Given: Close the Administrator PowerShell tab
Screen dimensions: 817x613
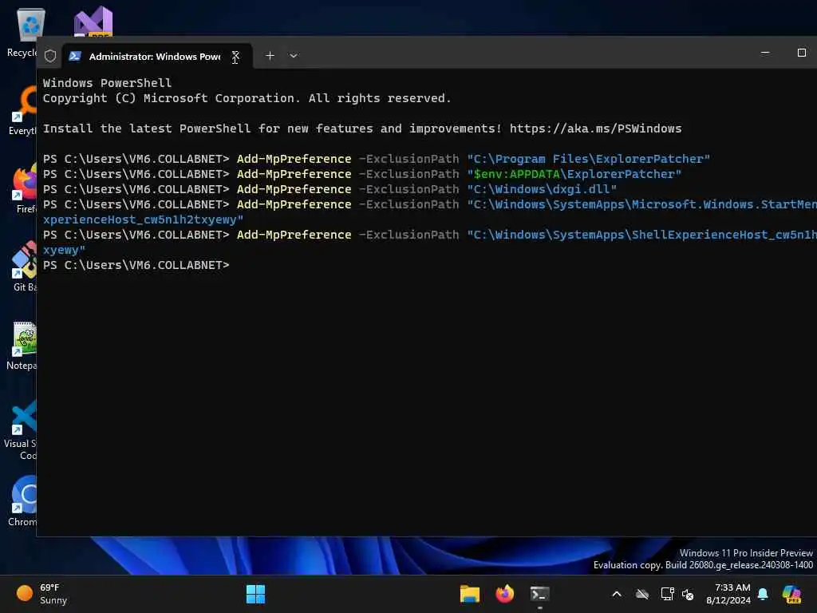Looking at the screenshot, I should [235, 57].
